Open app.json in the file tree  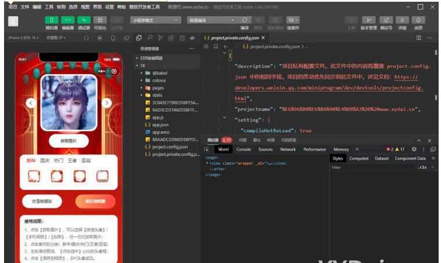[x=160, y=125]
